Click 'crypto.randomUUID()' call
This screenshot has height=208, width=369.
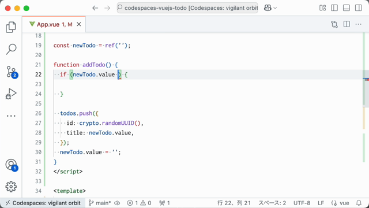click(110, 123)
